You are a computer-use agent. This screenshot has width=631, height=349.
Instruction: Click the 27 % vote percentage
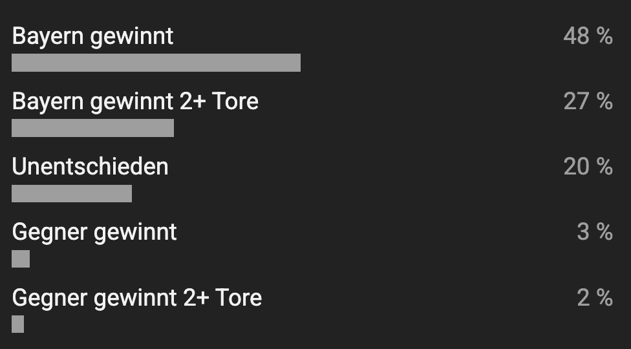coord(587,101)
